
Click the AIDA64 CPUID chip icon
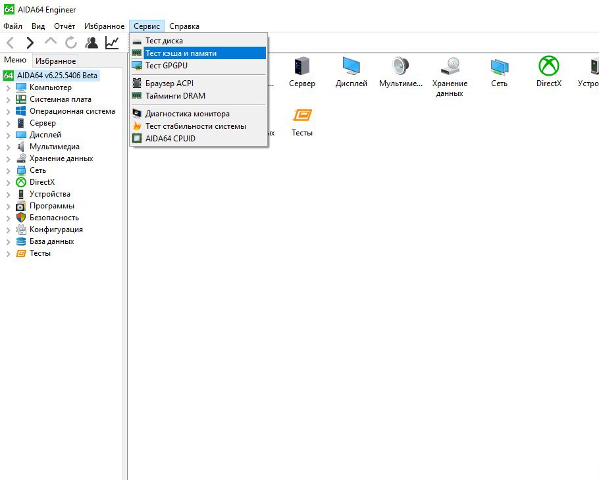tap(137, 138)
